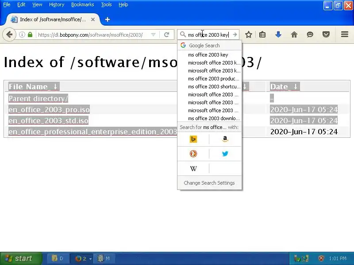The height and width of the screenshot is (265, 354).
Task: Switch to the 'M' taskbar window
Action: tap(104, 258)
